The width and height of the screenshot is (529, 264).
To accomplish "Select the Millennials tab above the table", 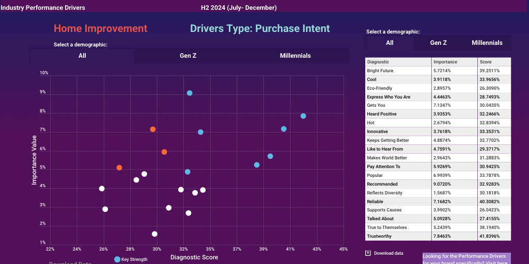I will (x=487, y=43).
